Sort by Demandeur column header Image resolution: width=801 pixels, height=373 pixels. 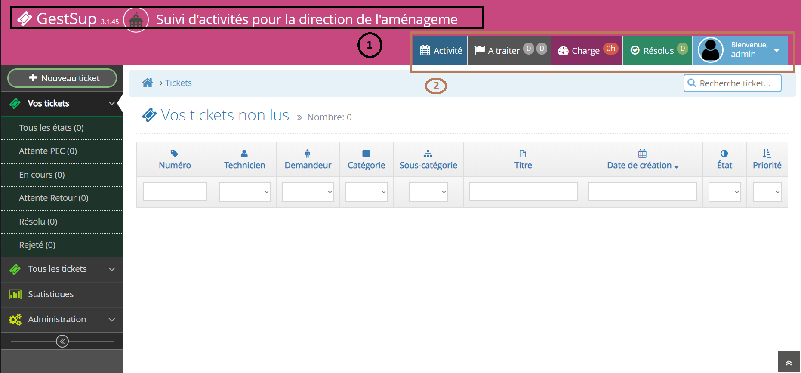(x=308, y=165)
